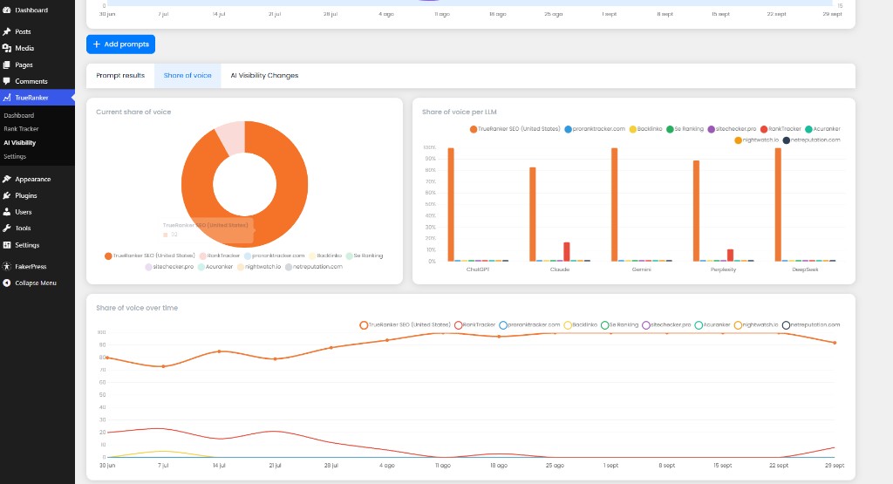Switch to the Prompt results tab
The width and height of the screenshot is (893, 484).
click(x=120, y=76)
